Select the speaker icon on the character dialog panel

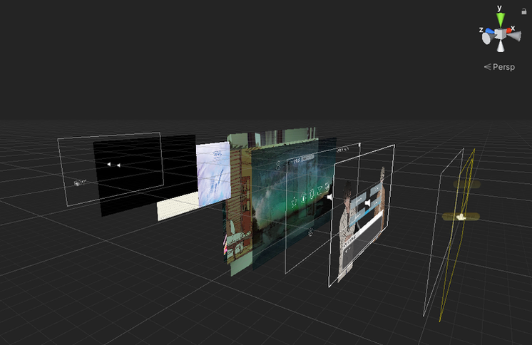(367, 204)
